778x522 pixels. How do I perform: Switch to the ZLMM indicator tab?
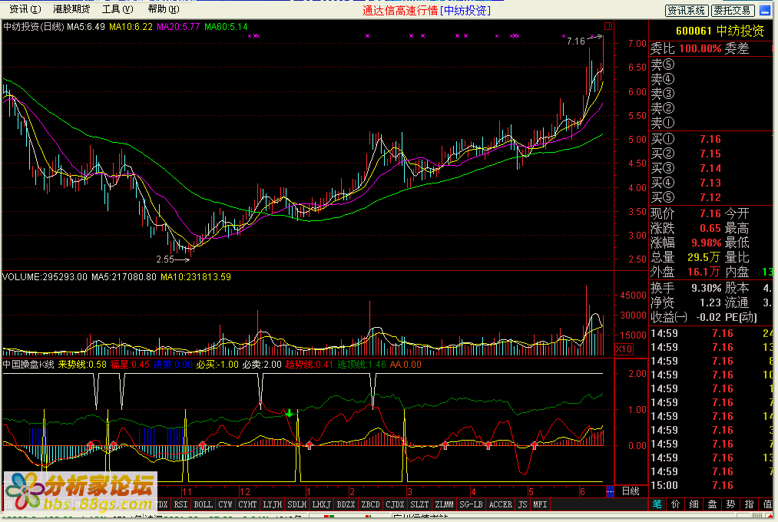click(444, 504)
